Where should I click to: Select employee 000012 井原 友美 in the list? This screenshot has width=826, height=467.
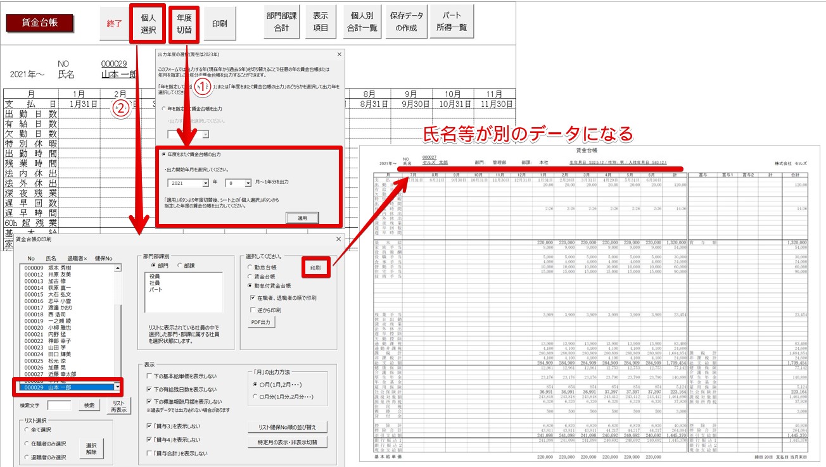tap(68, 275)
